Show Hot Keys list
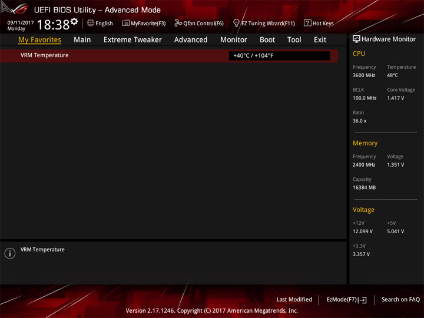The height and width of the screenshot is (318, 424). [x=323, y=24]
